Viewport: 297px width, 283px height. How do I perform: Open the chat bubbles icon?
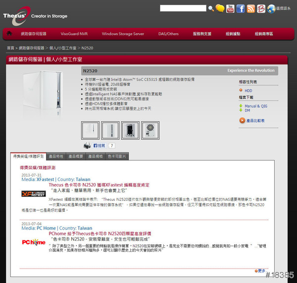pos(220,8)
